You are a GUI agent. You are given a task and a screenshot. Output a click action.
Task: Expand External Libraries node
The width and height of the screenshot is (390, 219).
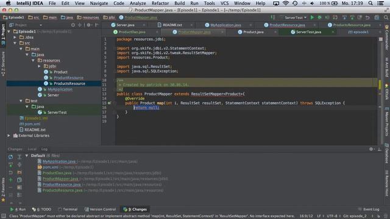point(9,136)
